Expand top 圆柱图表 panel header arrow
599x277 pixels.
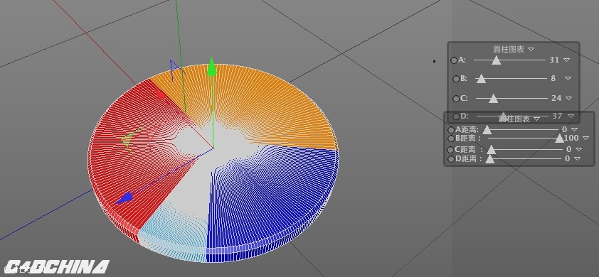(x=531, y=49)
